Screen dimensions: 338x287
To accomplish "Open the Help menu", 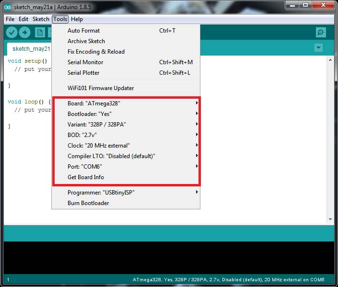I will point(77,19).
